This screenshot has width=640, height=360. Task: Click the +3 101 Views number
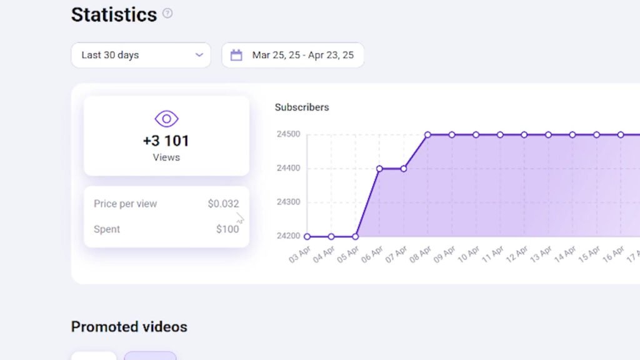(166, 141)
